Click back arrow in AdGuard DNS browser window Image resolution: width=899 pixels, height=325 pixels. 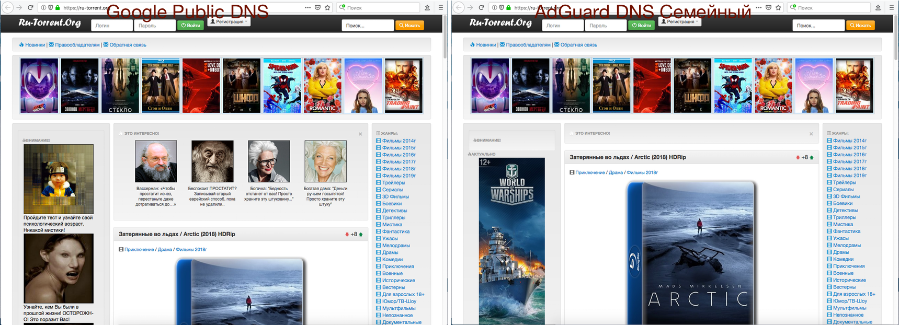(459, 8)
